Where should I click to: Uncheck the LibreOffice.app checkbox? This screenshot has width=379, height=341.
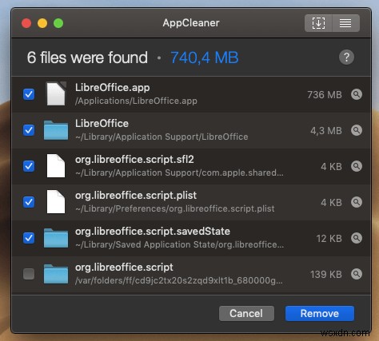29,94
